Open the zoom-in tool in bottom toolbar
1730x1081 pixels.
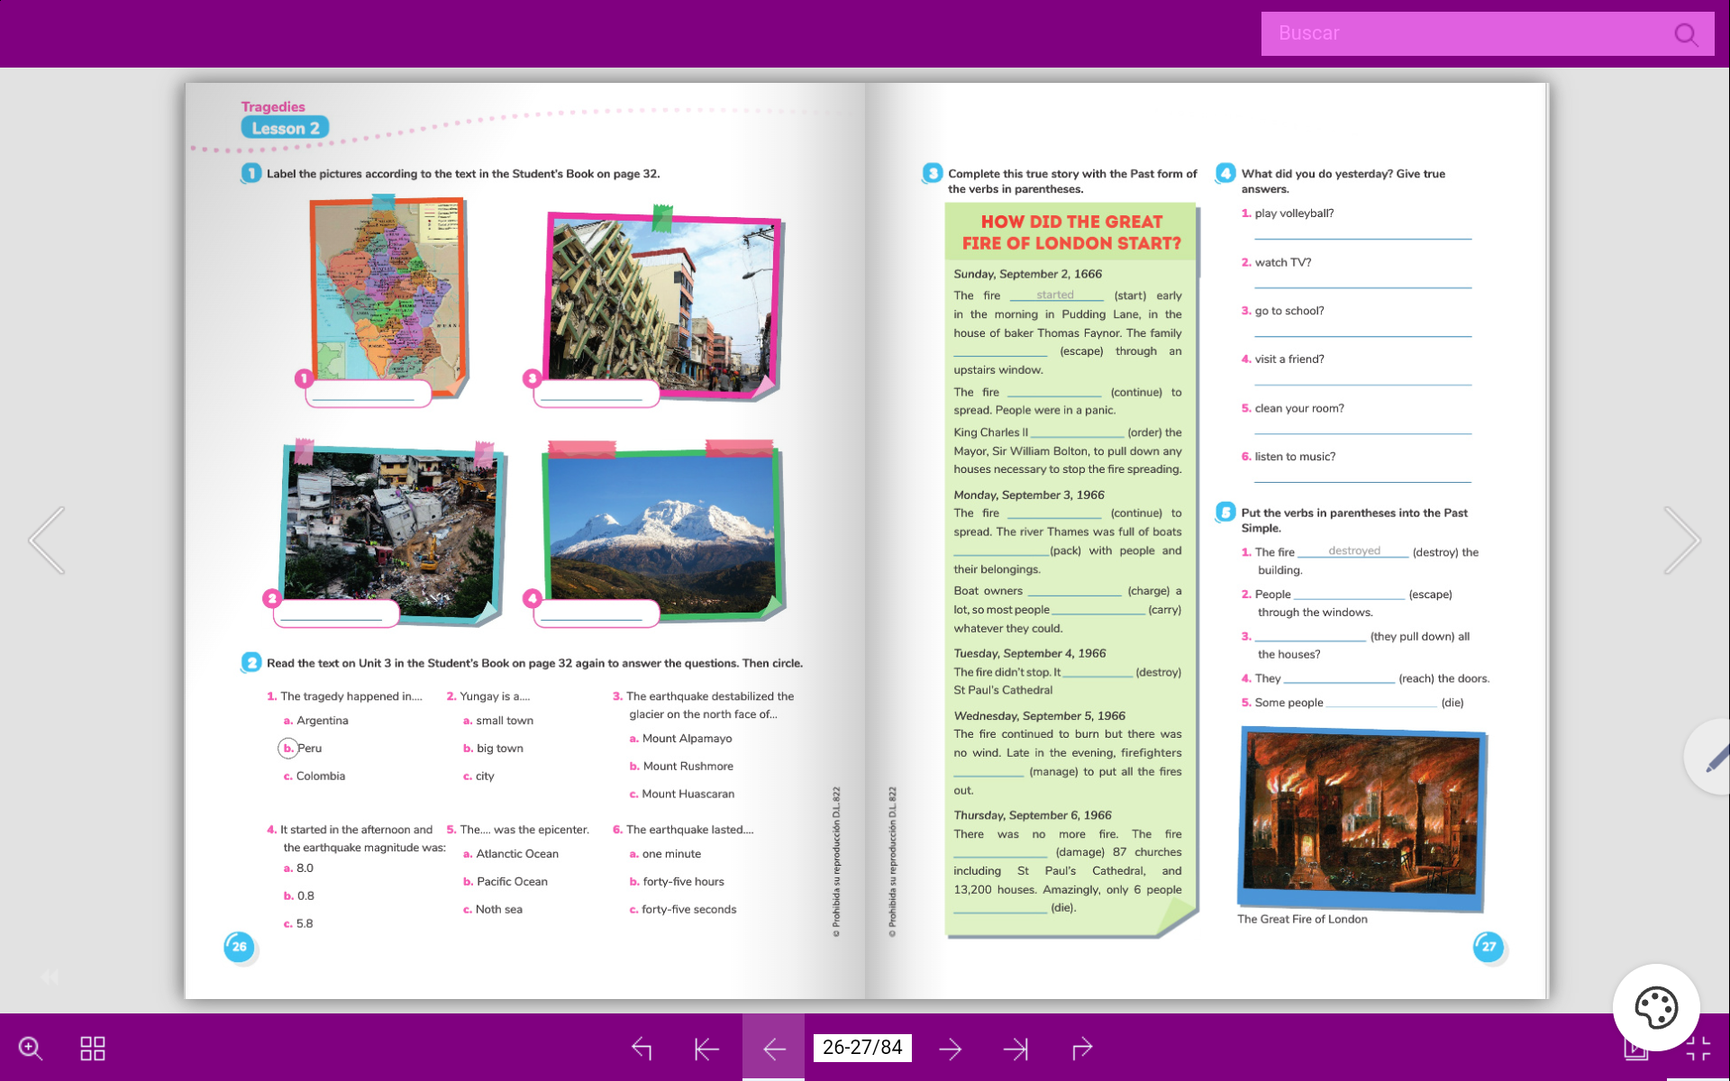point(31,1048)
